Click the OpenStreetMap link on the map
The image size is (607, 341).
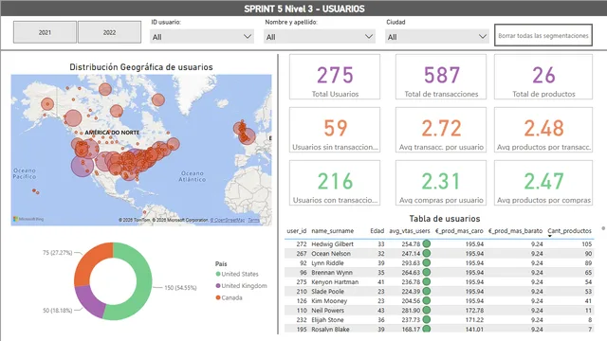pos(228,220)
